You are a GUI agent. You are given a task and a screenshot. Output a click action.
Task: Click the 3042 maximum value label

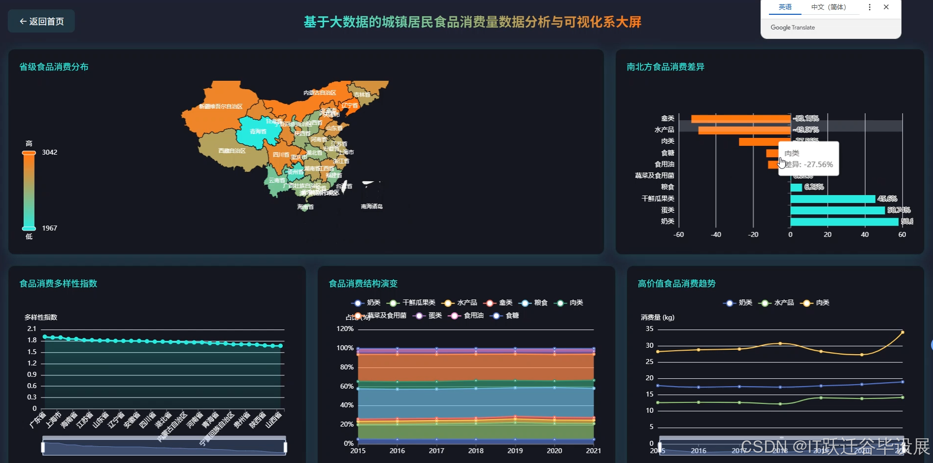pyautogui.click(x=50, y=152)
